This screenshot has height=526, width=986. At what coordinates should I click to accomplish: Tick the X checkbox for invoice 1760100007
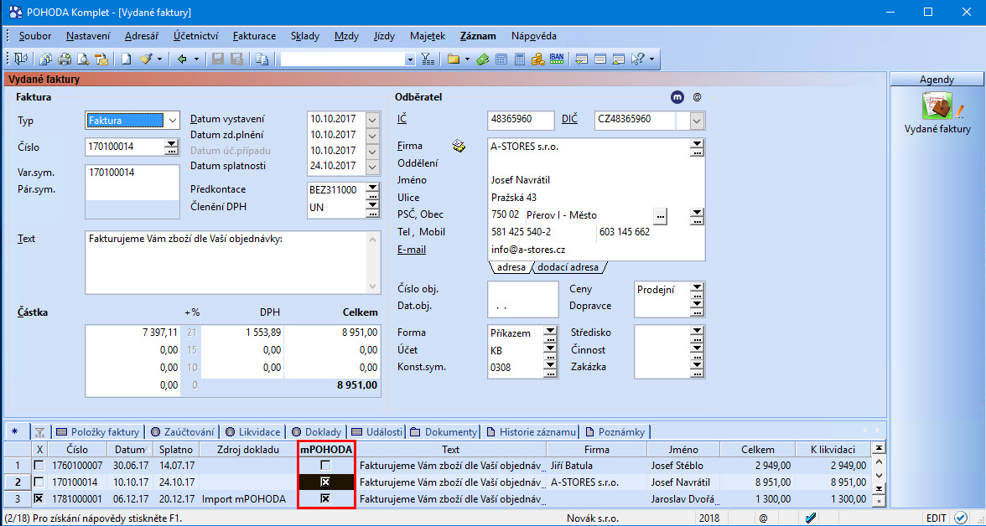pyautogui.click(x=39, y=466)
